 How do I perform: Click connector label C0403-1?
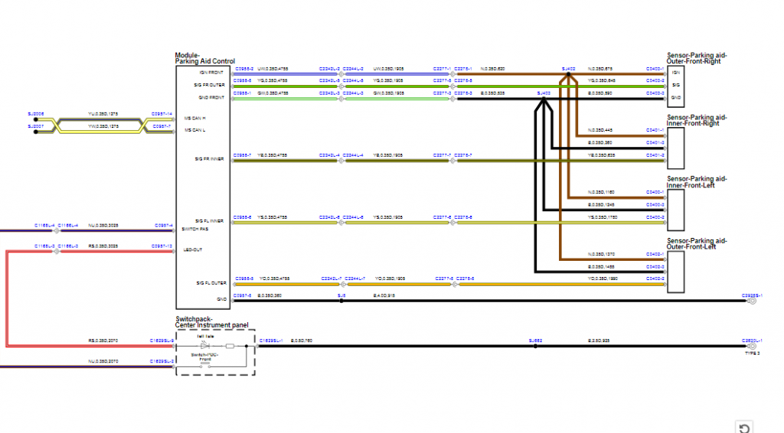pyautogui.click(x=655, y=69)
